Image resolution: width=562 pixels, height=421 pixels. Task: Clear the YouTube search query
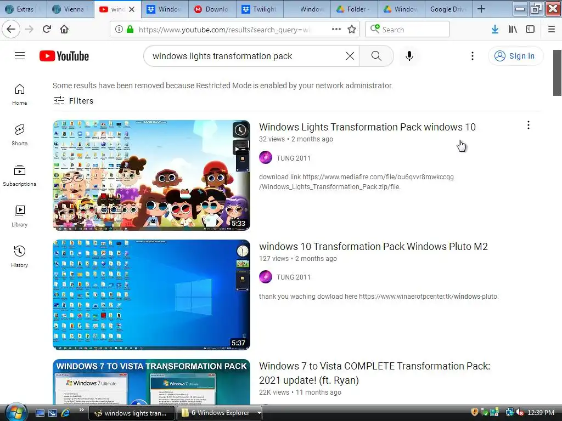pyautogui.click(x=350, y=56)
